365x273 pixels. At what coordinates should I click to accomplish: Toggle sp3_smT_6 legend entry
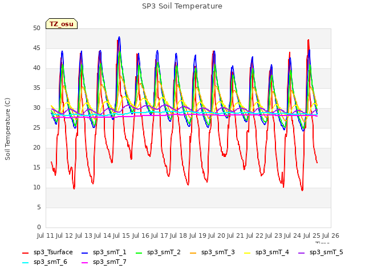(x=44, y=262)
